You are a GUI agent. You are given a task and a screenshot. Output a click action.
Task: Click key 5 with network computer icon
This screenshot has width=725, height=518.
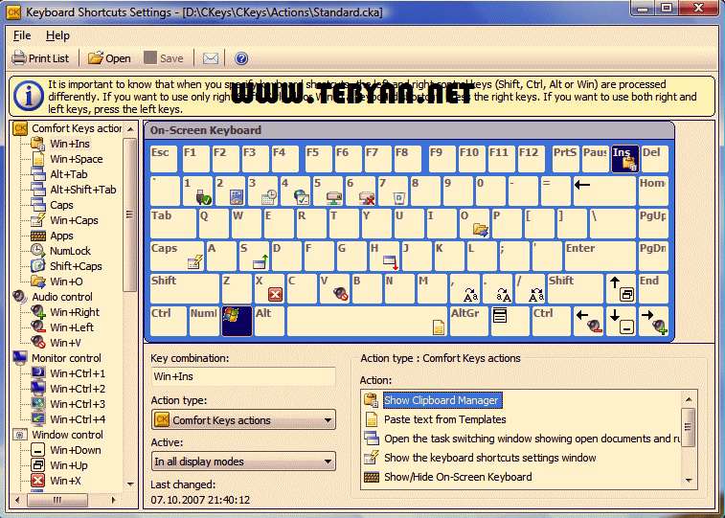[x=328, y=191]
